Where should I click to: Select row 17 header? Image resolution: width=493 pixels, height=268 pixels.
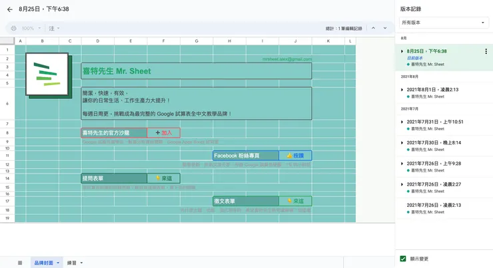[x=7, y=201]
